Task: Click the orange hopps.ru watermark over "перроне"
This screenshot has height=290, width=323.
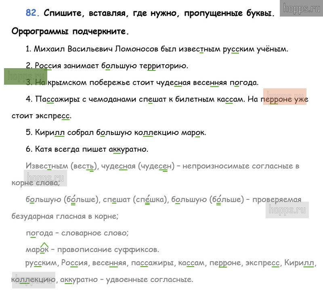Action: pyautogui.click(x=285, y=96)
